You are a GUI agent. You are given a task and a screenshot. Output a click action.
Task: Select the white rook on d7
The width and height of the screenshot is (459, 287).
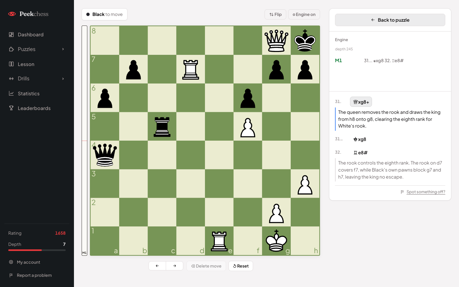point(191,69)
